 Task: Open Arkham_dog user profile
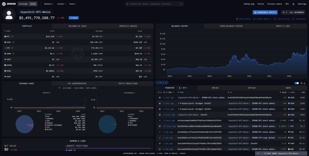click(x=249, y=4)
